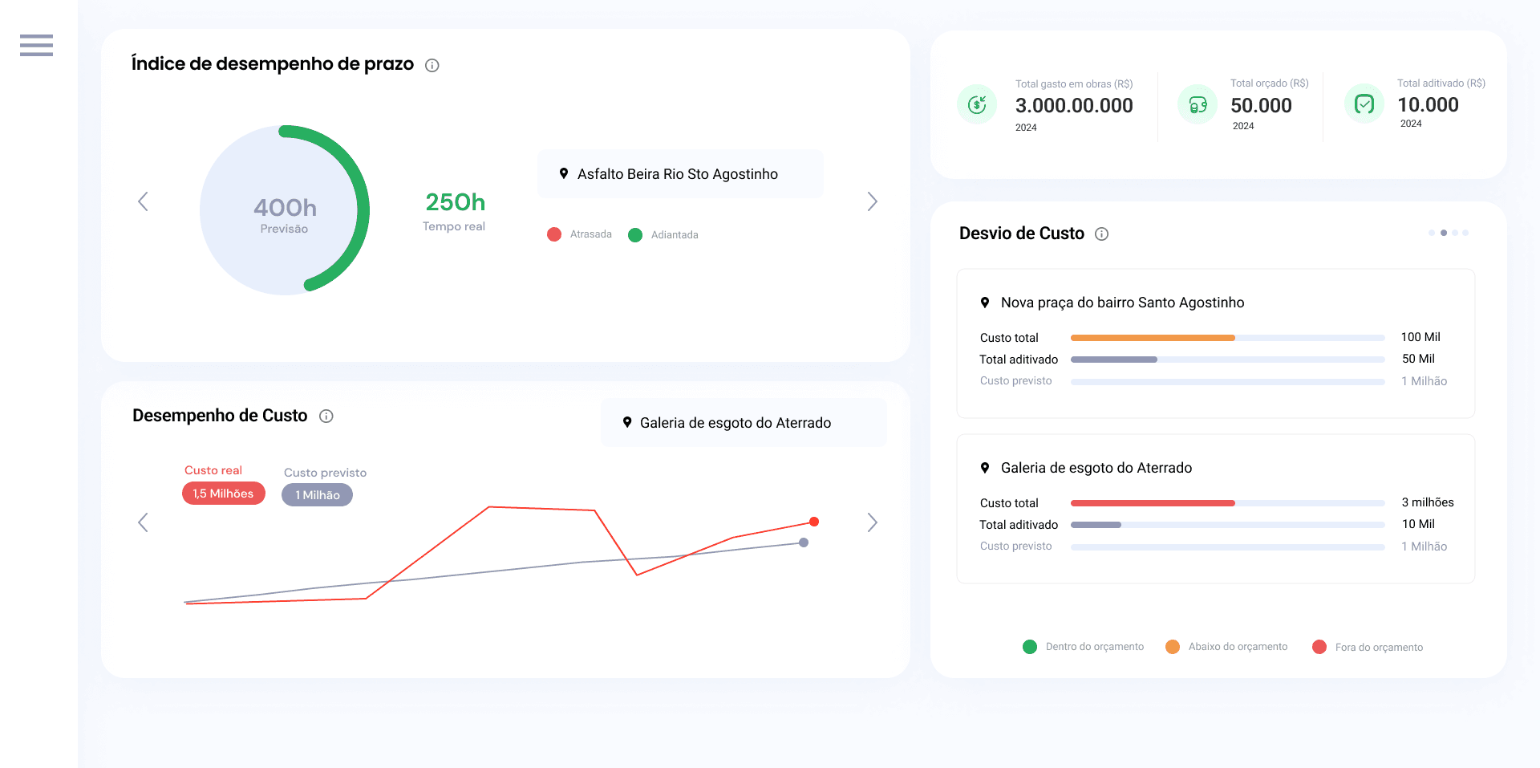Select fourth pagination dot in Desvio de Custo
The width and height of the screenshot is (1540, 768).
1465,233
